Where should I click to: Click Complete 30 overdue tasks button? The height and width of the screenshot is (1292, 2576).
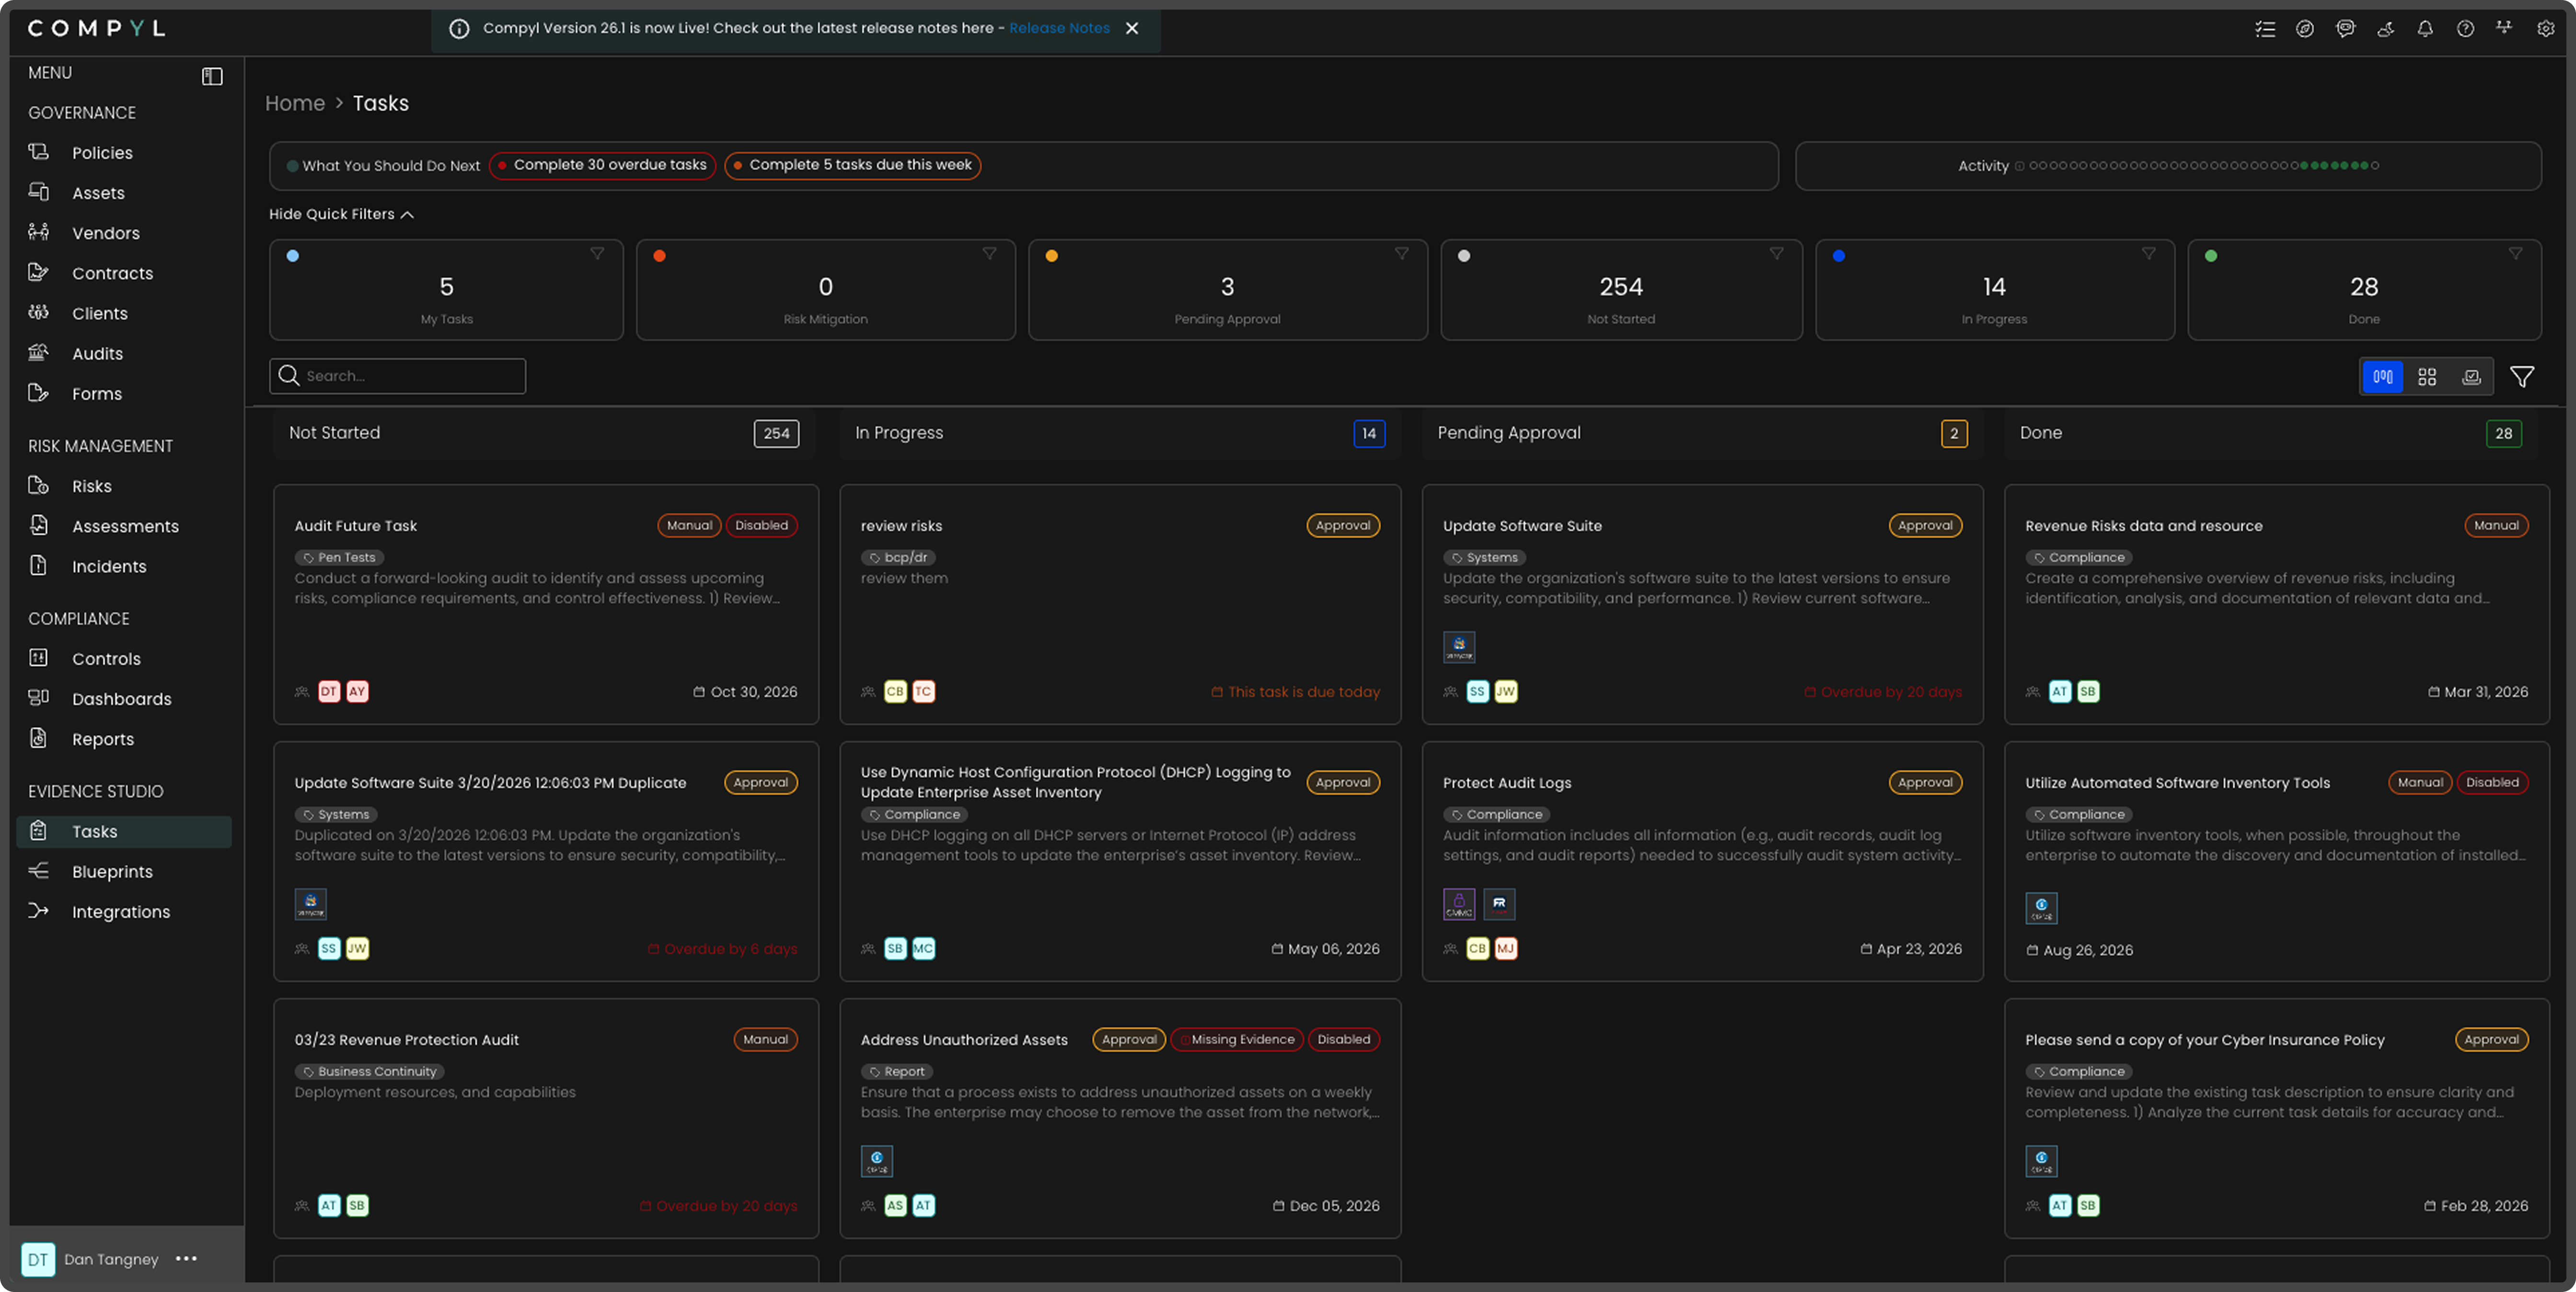point(602,165)
